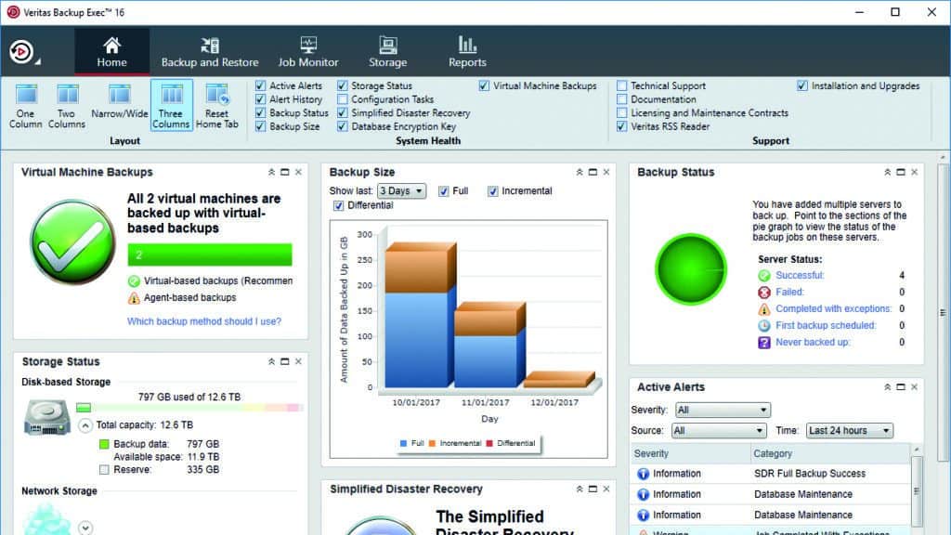Uncheck Full in Backup Size panel

444,191
